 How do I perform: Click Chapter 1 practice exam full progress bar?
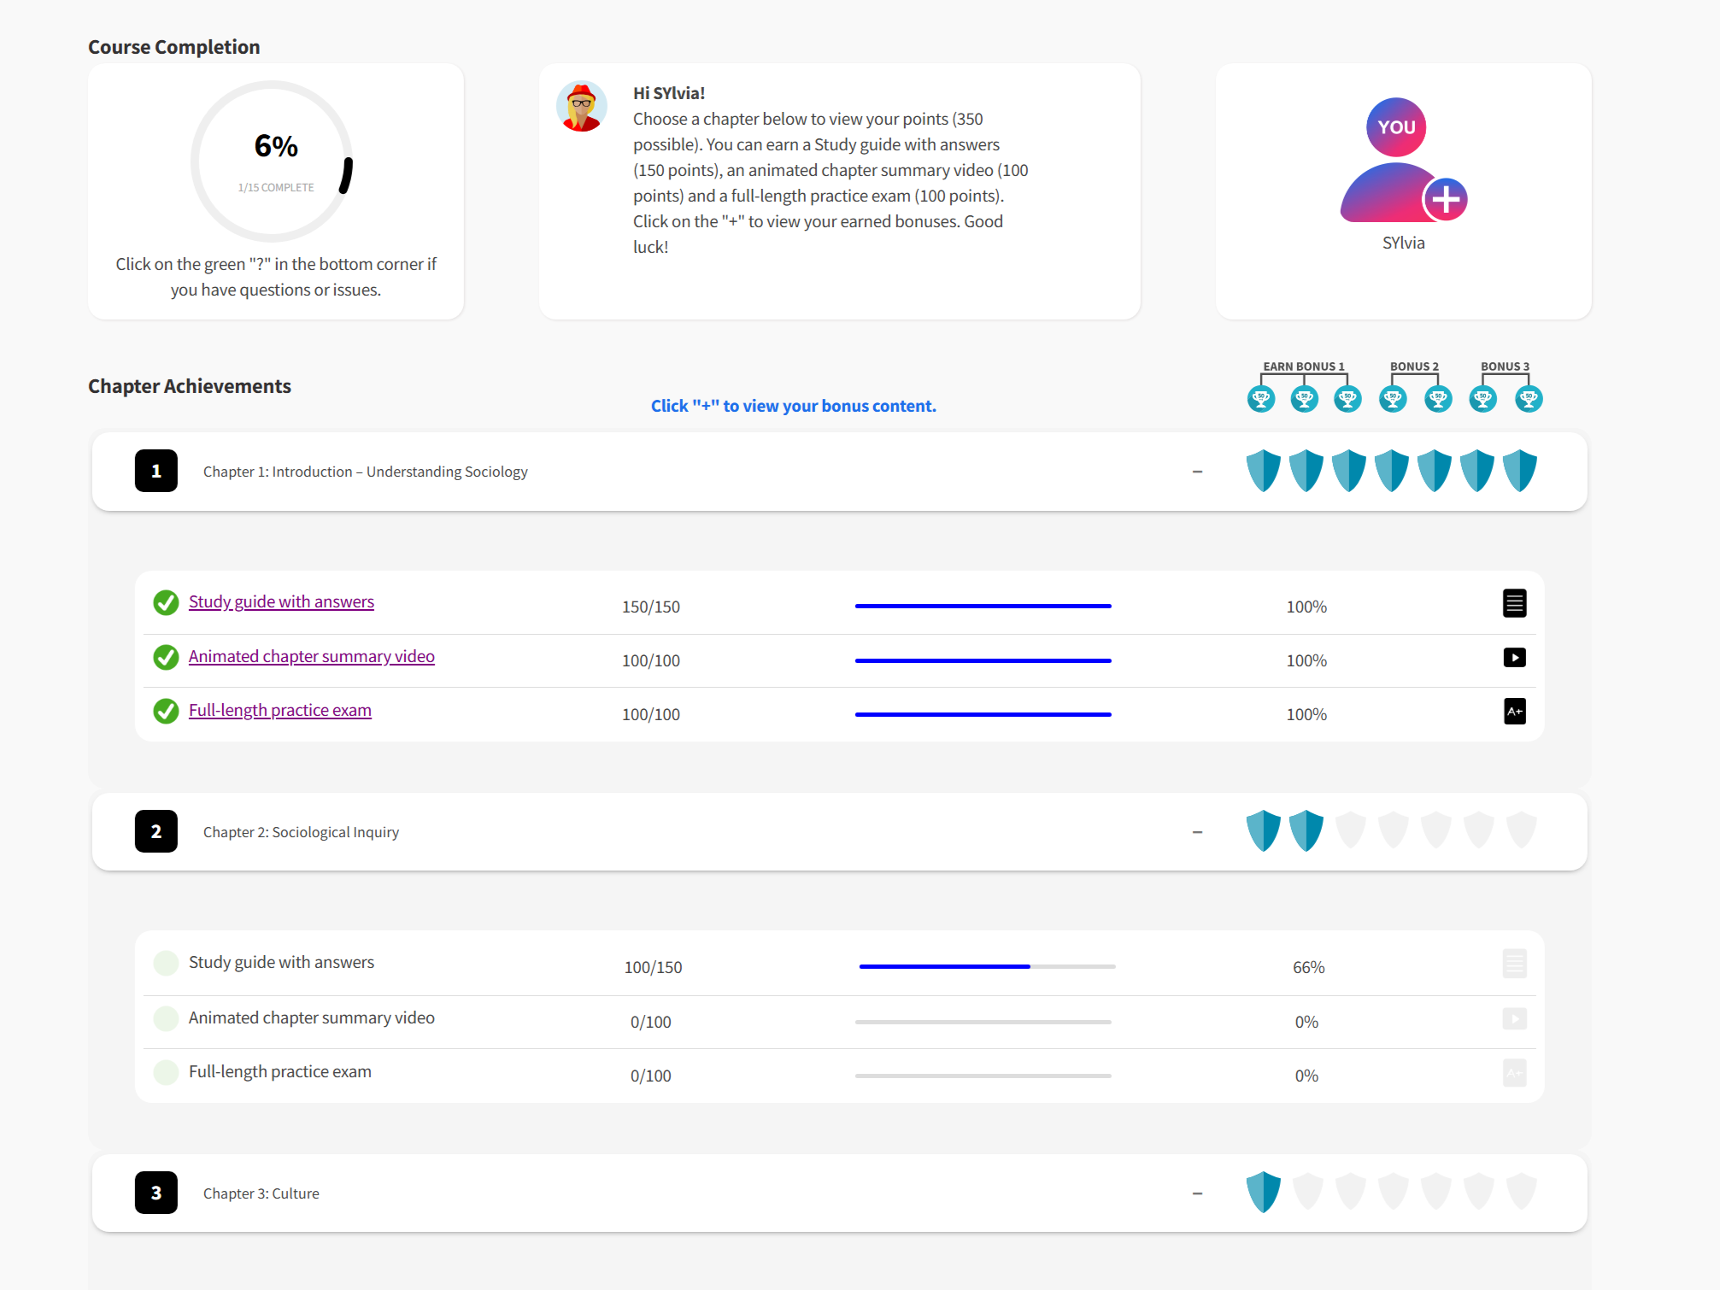click(x=983, y=714)
